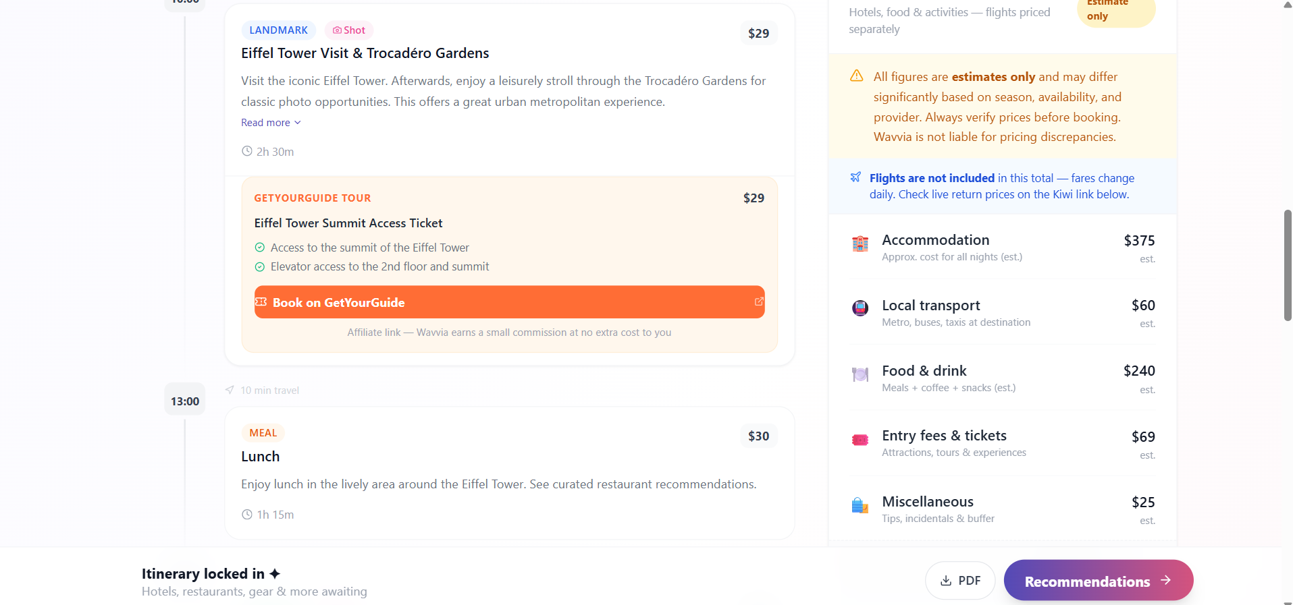1293x605 pixels.
Task: Click the Accommodation $375 amount
Action: [1139, 241]
